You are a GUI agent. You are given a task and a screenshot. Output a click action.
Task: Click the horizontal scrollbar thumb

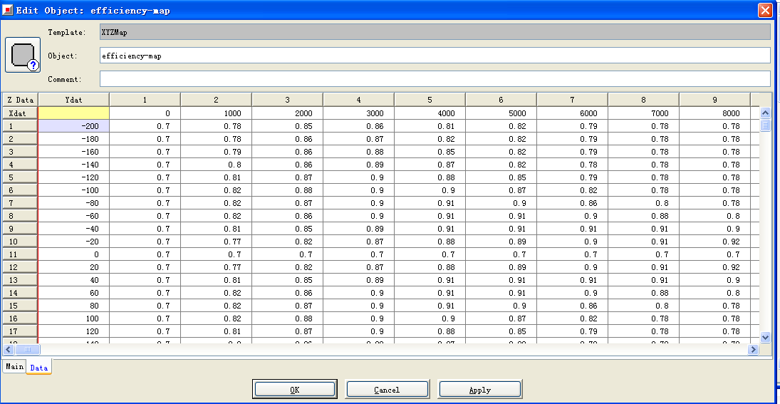[27, 350]
